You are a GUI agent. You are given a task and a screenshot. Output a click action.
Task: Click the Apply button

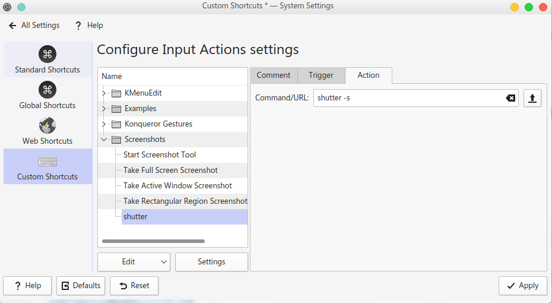[522, 286]
